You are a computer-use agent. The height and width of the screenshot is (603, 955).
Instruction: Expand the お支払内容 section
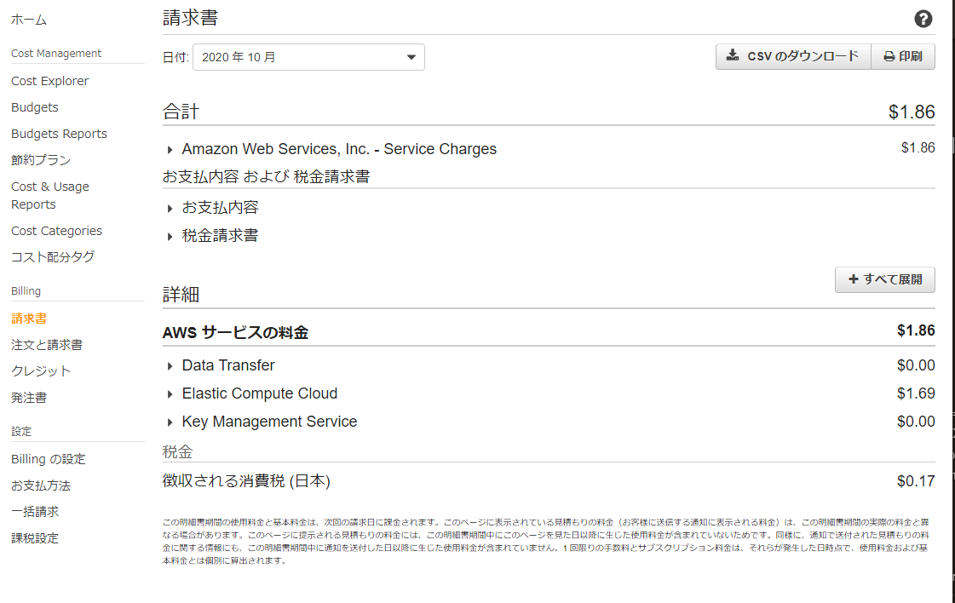point(213,208)
